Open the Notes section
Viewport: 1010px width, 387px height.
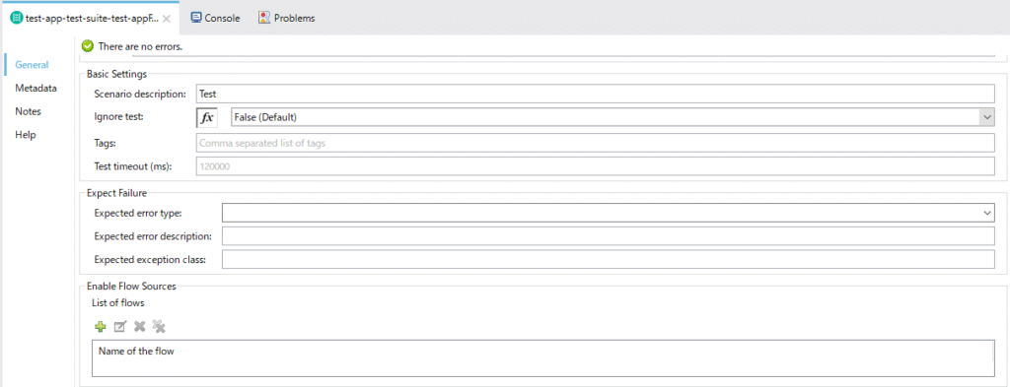click(29, 111)
